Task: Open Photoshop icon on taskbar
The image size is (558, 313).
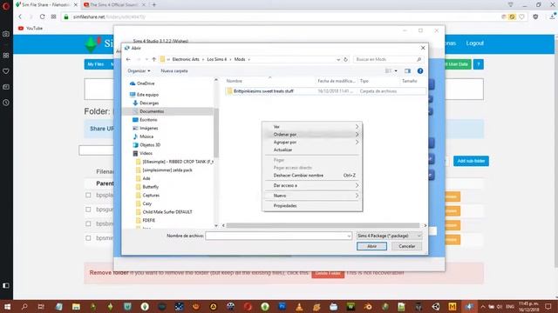Action: [282, 307]
